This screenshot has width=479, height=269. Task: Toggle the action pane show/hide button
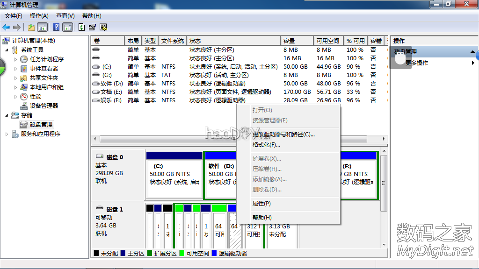(68, 27)
